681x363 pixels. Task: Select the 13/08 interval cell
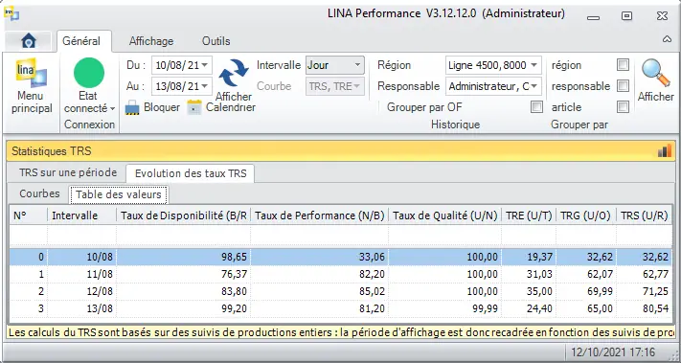81,308
